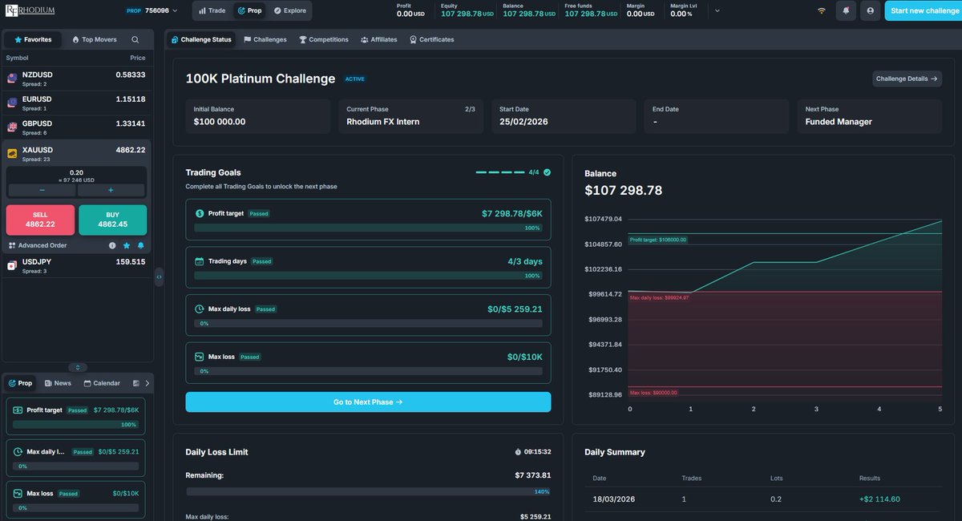This screenshot has height=521, width=962.
Task: Click Trading days progress bar
Action: [368, 276]
